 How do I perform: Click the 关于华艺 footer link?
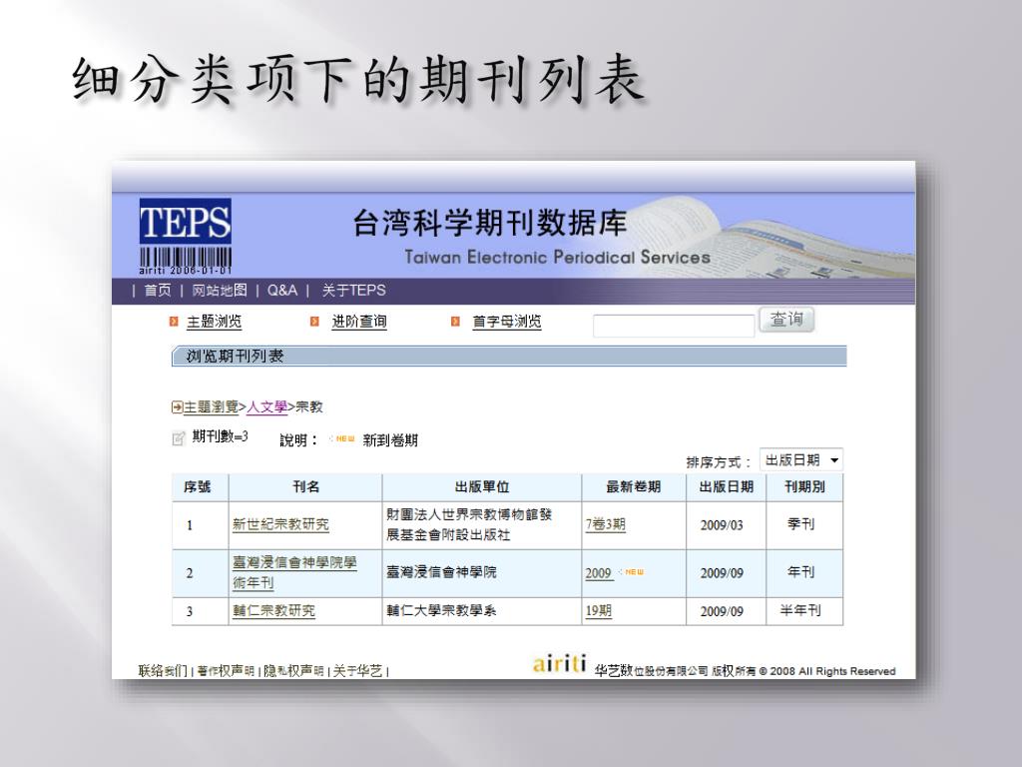coord(358,670)
